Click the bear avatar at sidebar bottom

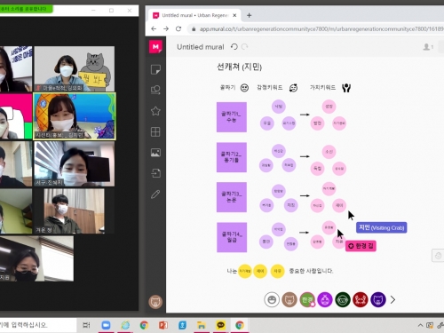pos(155,302)
